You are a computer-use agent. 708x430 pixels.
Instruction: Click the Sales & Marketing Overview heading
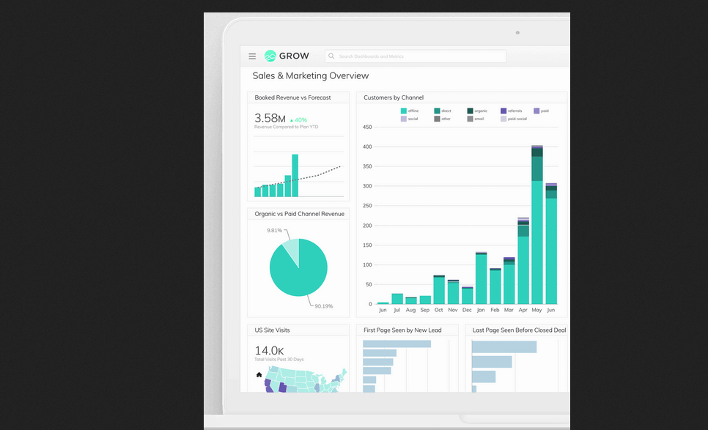tap(311, 75)
